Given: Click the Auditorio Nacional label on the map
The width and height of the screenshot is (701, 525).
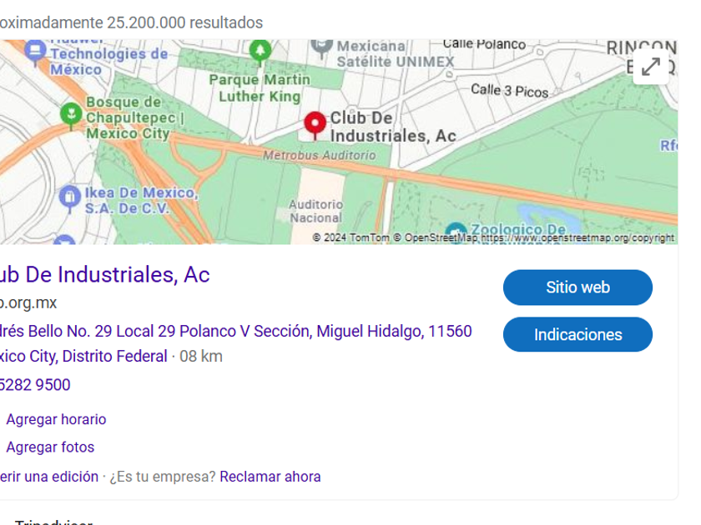Looking at the screenshot, I should pyautogui.click(x=315, y=211).
